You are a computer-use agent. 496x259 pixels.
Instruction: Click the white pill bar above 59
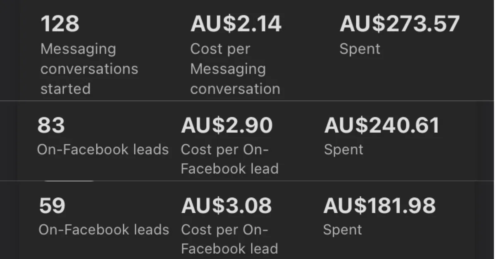click(69, 181)
